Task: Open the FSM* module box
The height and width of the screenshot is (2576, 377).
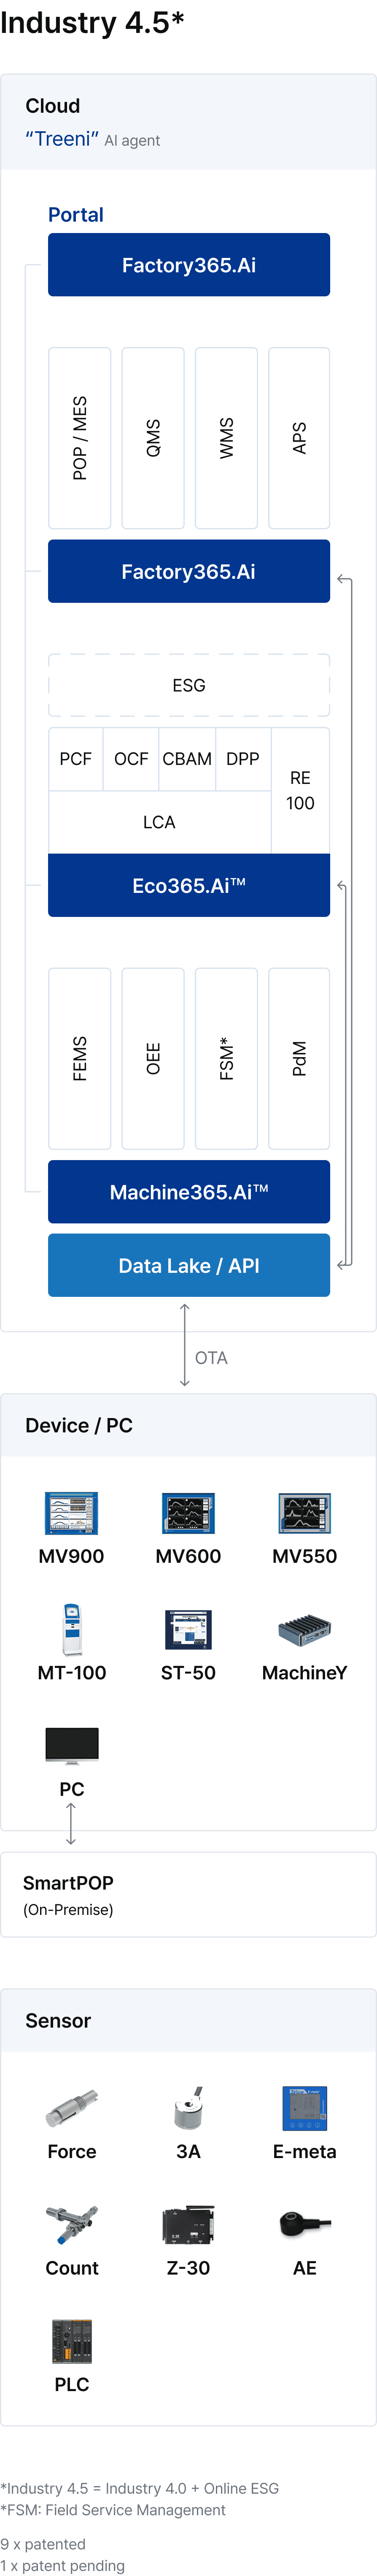Action: pyautogui.click(x=226, y=1058)
